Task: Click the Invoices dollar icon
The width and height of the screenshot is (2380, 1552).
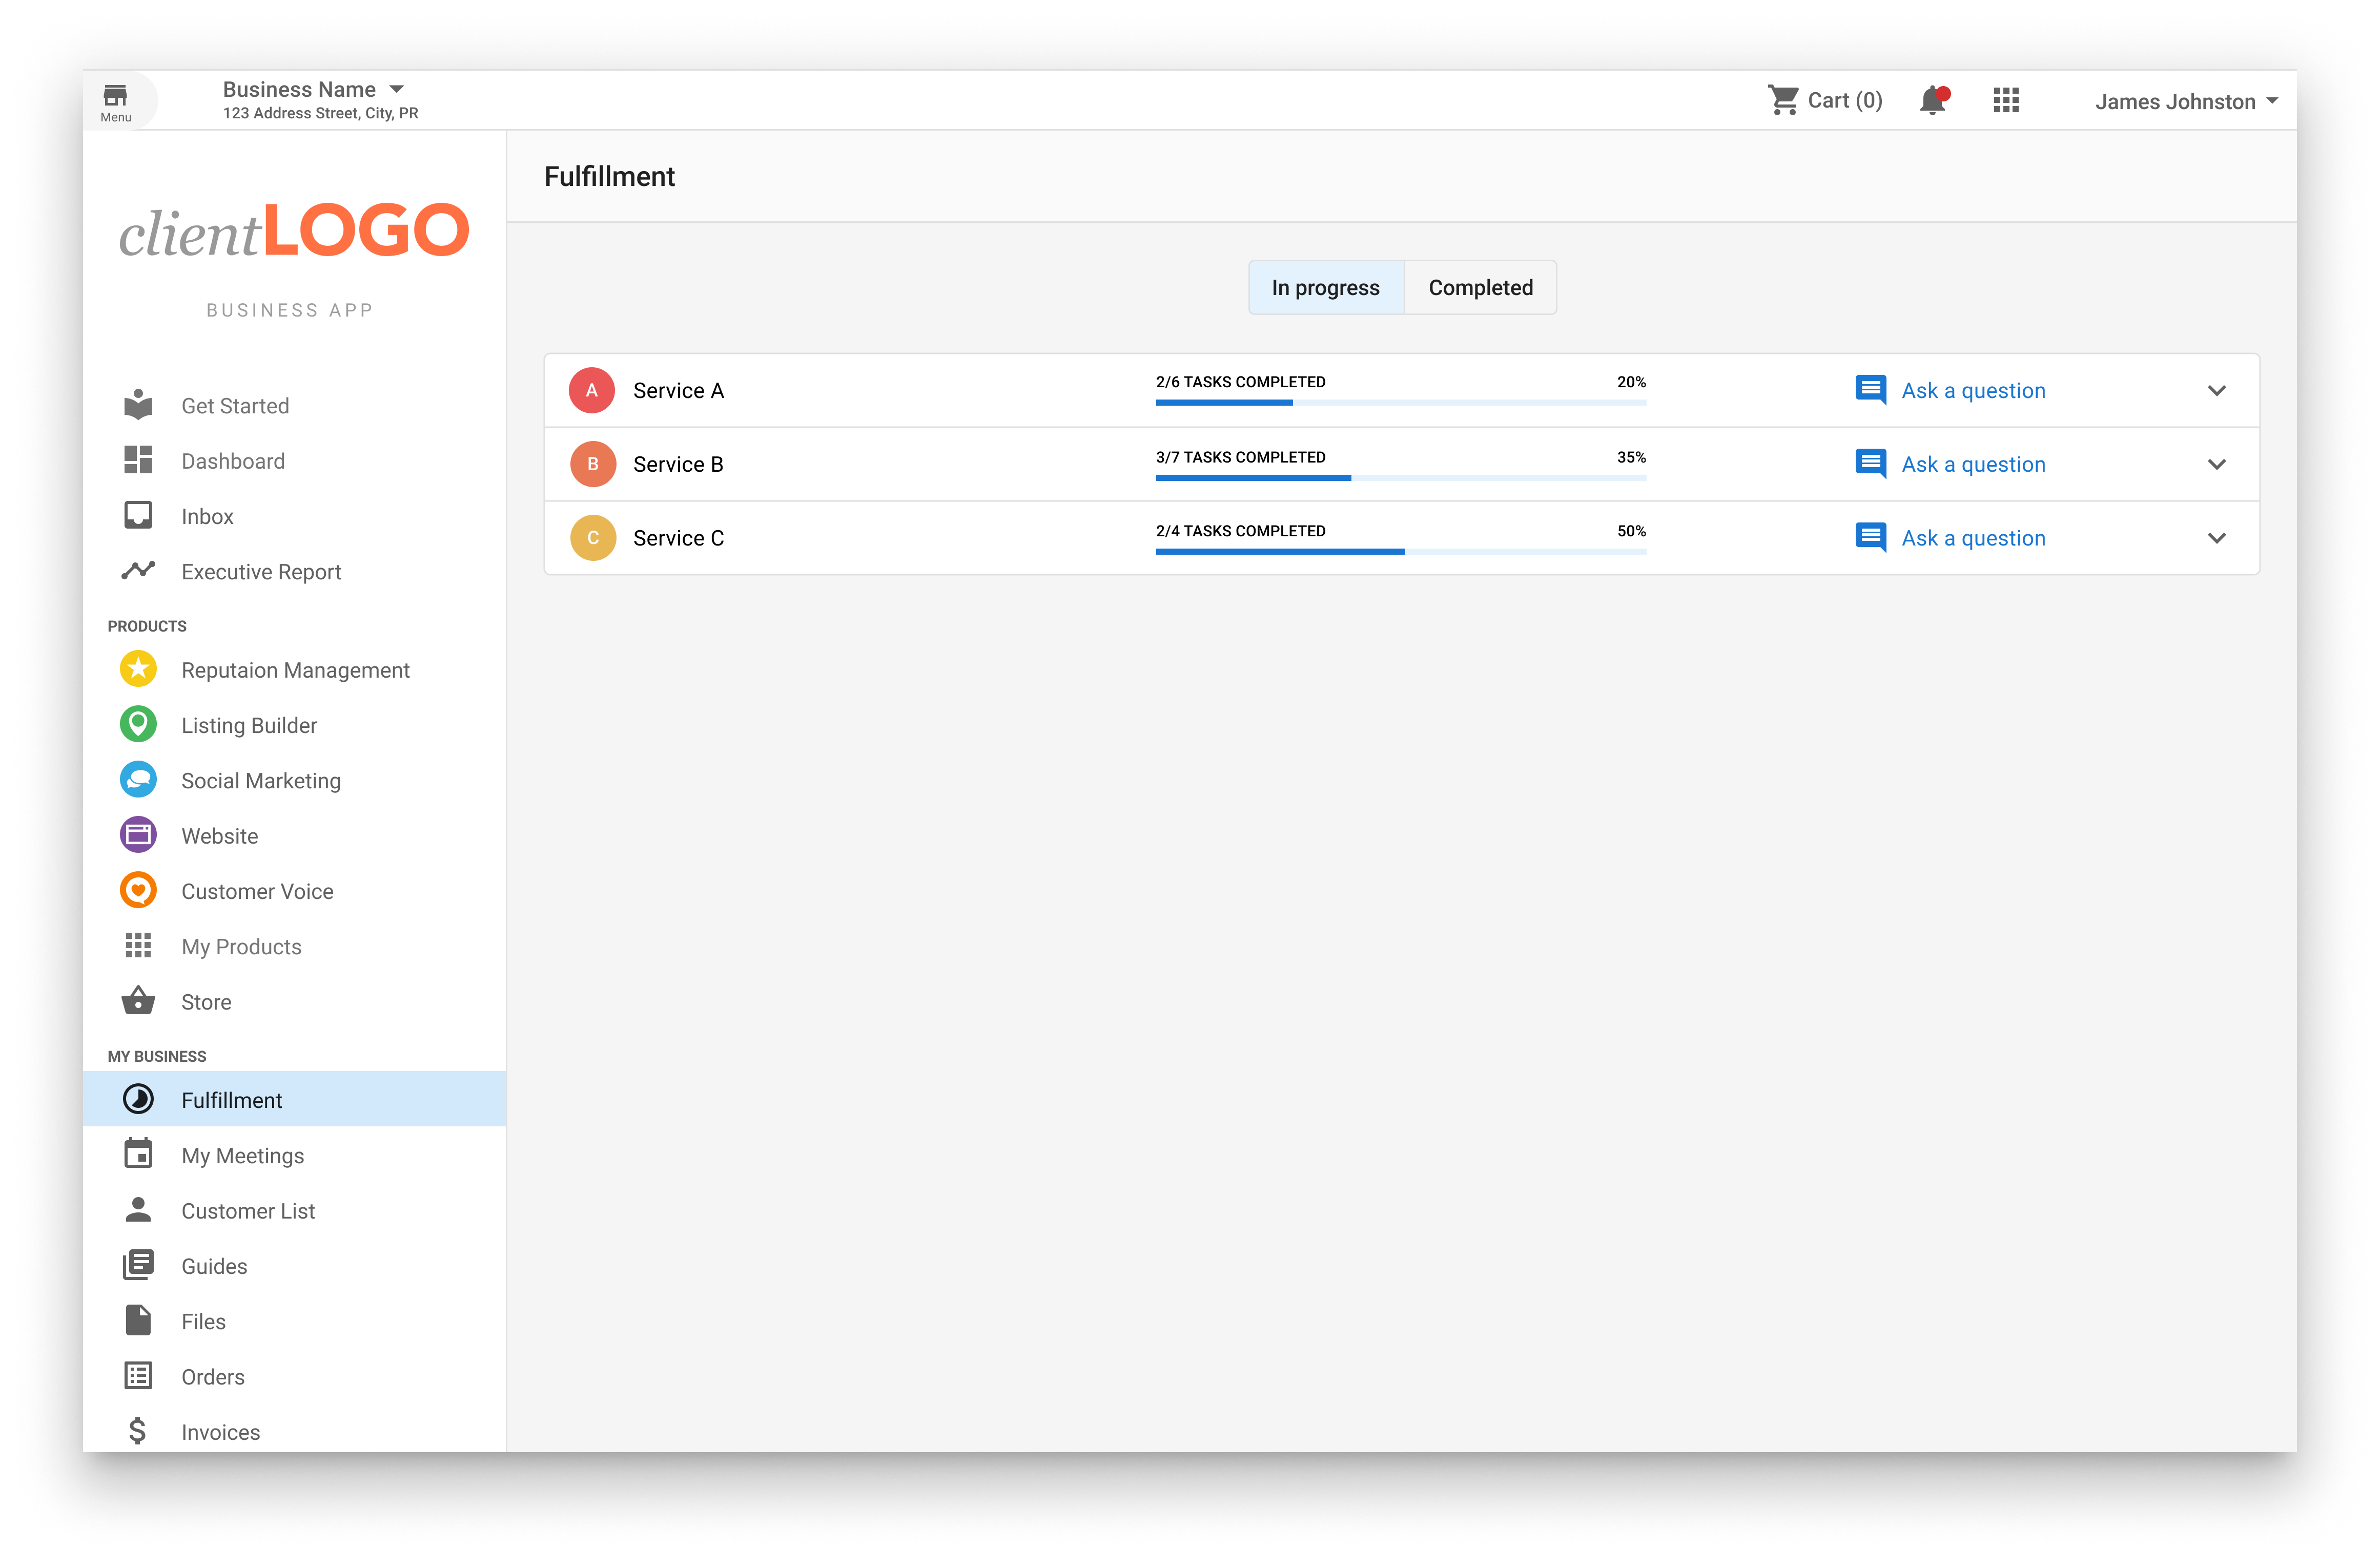Action: (138, 1431)
